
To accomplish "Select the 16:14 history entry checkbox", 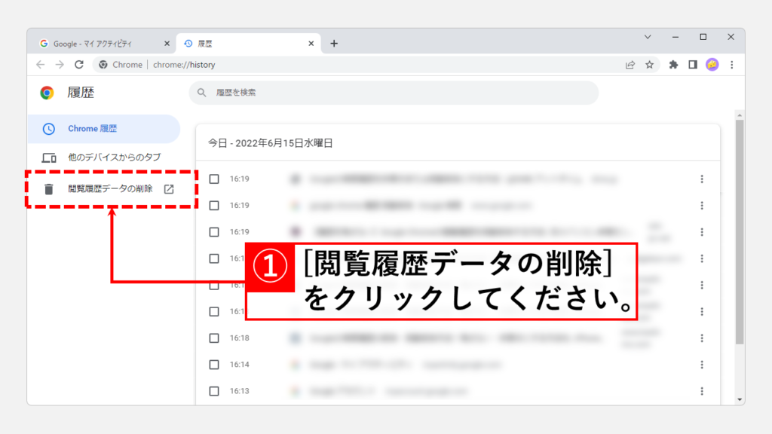I will 214,365.
